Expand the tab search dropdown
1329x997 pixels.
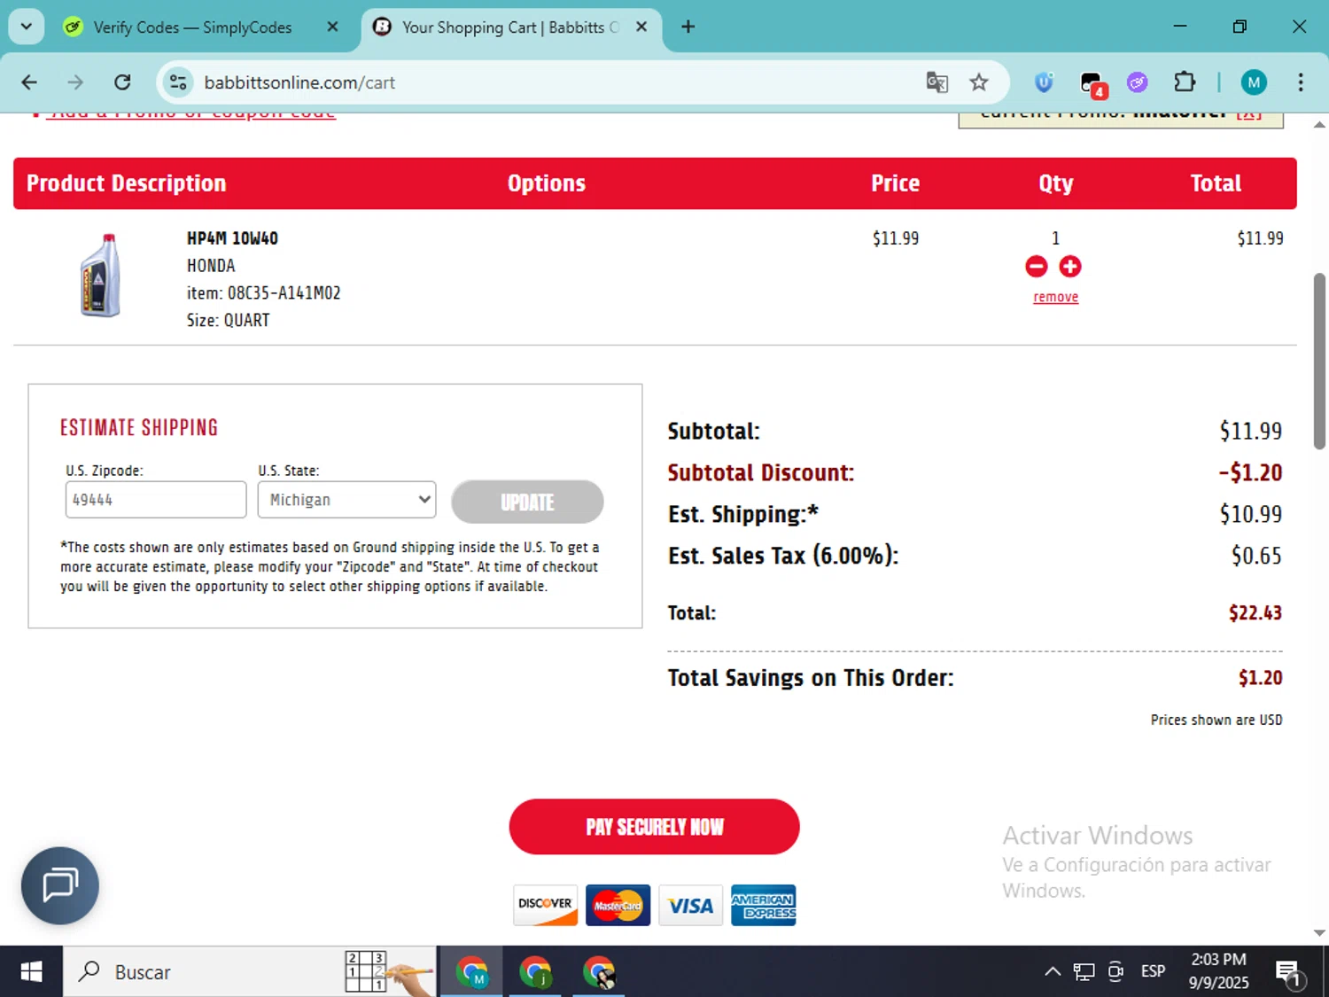(27, 27)
